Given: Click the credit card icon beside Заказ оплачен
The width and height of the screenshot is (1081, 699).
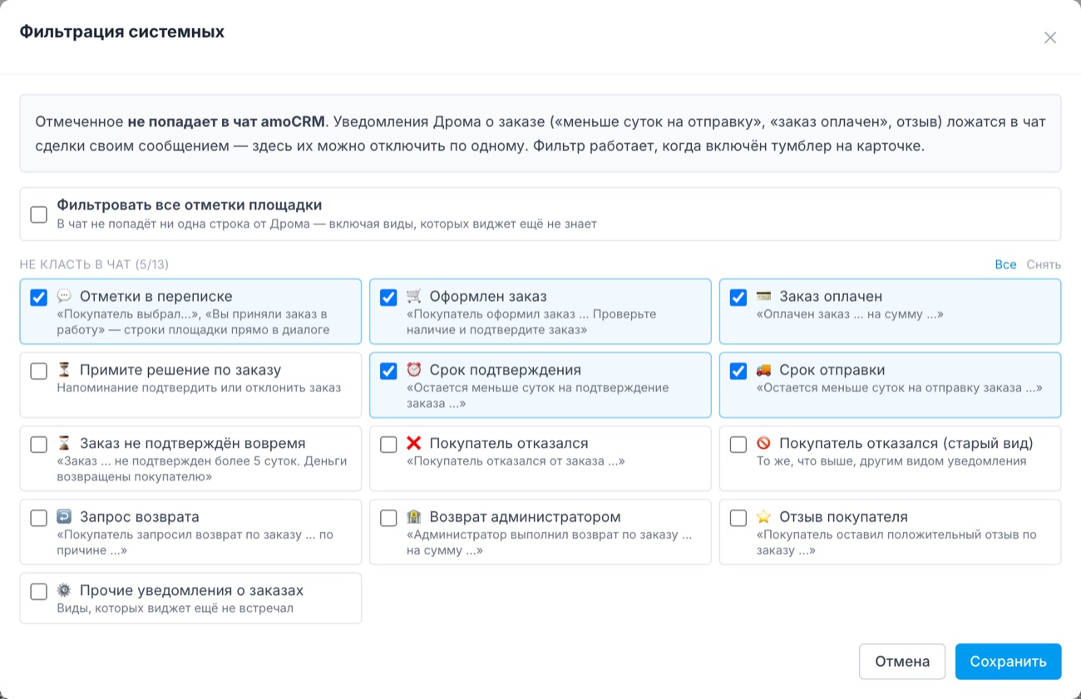Looking at the screenshot, I should (x=763, y=297).
